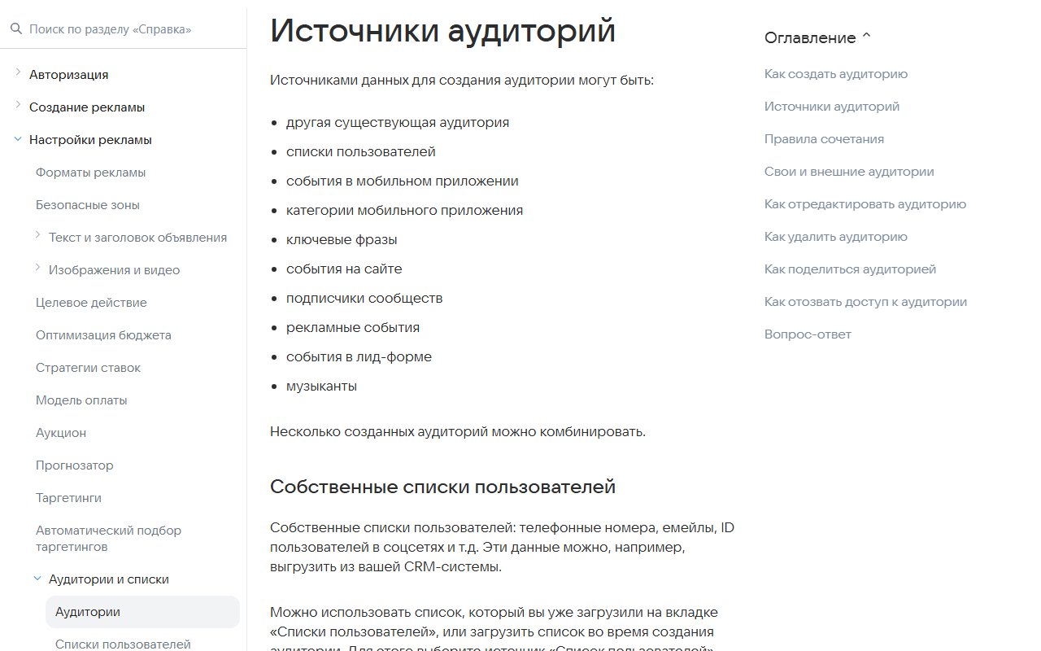Open Текст и заголовок объявления
This screenshot has height=651, width=1041.
[137, 238]
